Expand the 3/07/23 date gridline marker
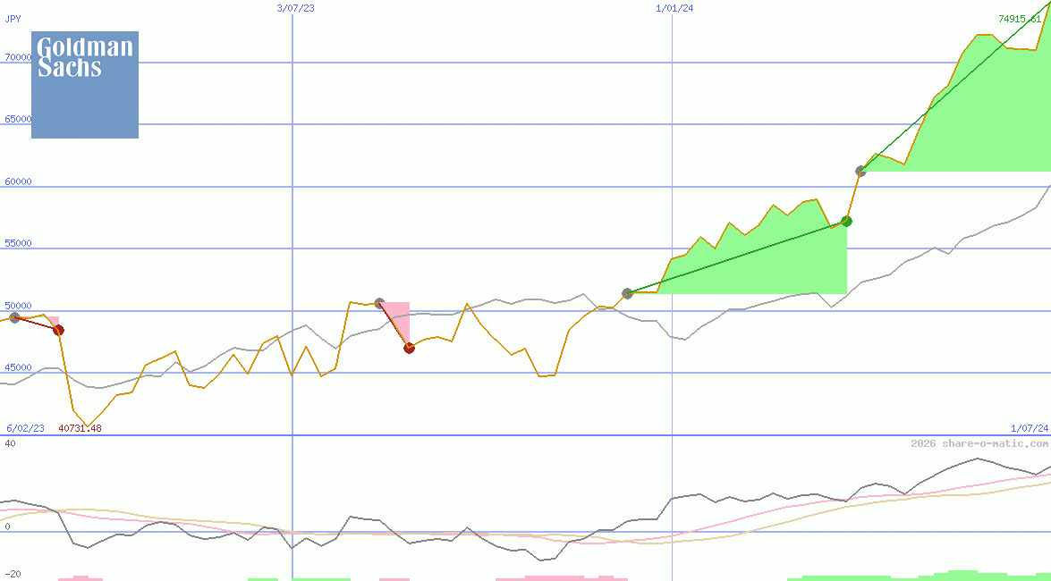Screen dimensions: 1051x581 click(x=295, y=9)
